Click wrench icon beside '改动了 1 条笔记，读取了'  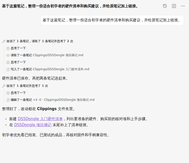coord(4,41)
